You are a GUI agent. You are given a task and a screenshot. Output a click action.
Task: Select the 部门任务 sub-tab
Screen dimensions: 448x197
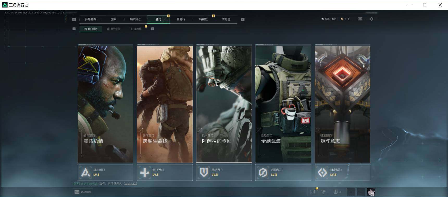(91, 29)
